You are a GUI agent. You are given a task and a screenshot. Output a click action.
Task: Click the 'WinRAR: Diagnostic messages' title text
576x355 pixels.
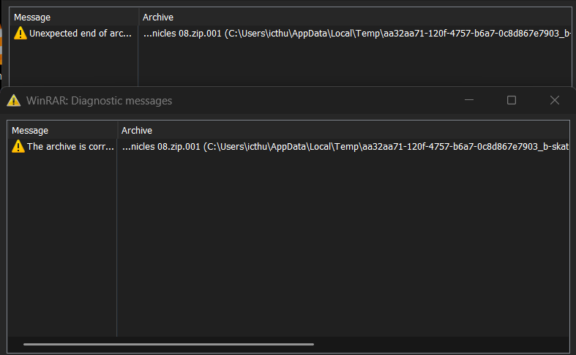(x=100, y=101)
